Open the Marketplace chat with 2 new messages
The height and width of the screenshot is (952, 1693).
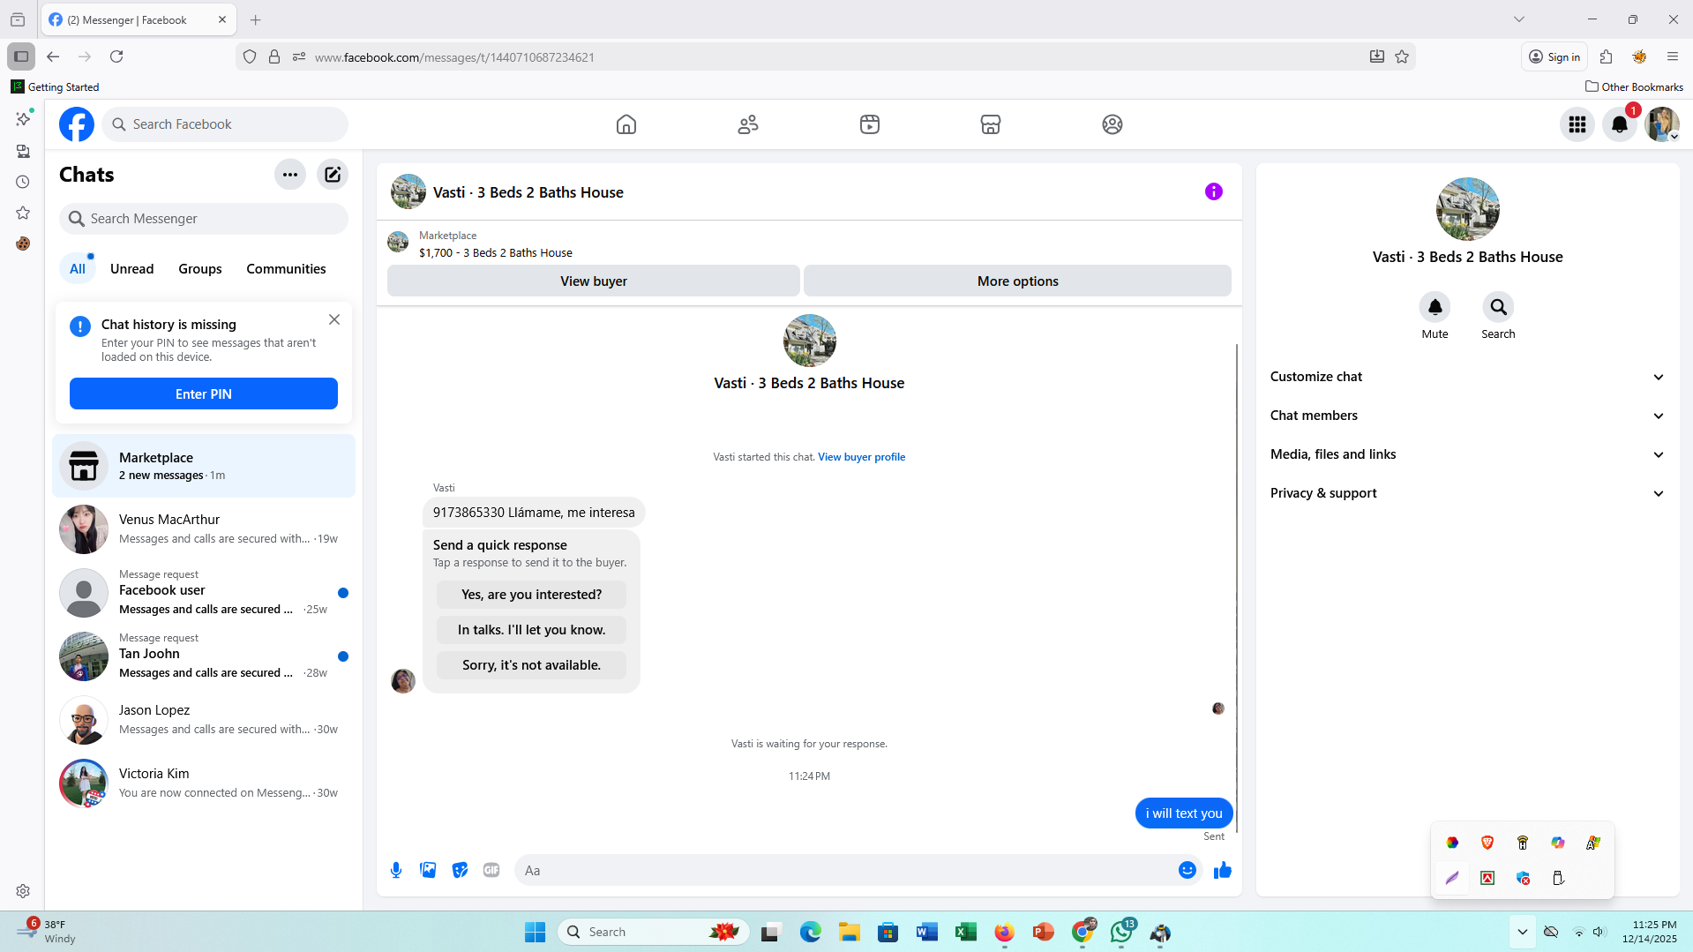(x=204, y=466)
